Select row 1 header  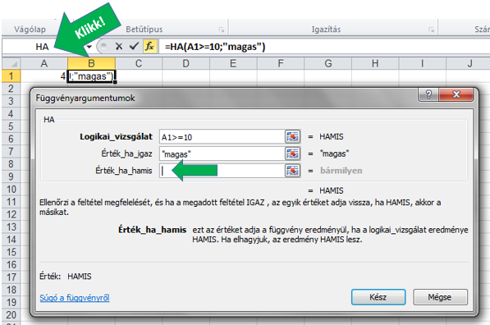[11, 76]
